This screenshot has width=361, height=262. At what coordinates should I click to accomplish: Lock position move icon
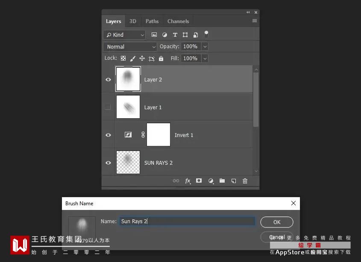pyautogui.click(x=142, y=58)
